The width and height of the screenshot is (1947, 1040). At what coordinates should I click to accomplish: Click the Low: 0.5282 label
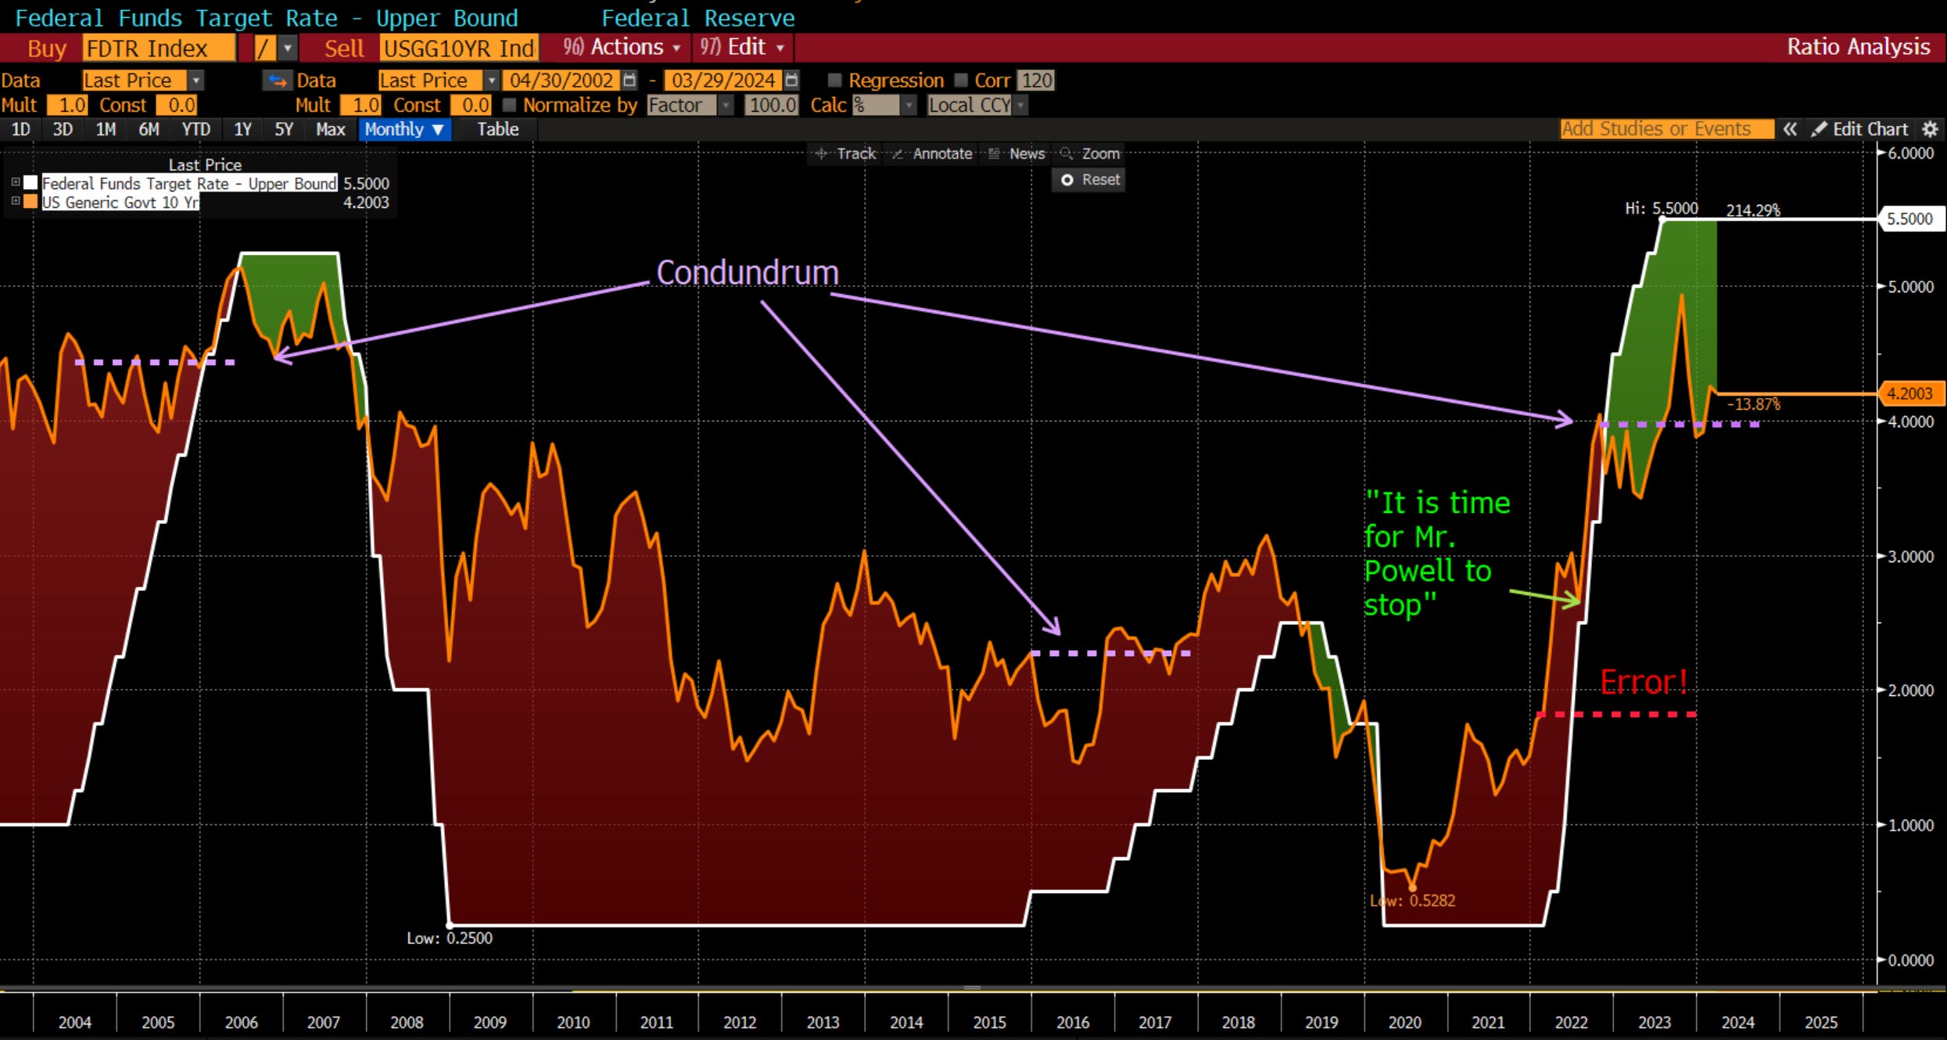point(1413,901)
